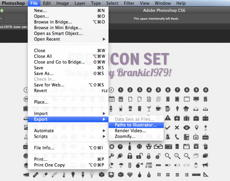This screenshot has width=230, height=181.
Task: Click the bowling pin icon
Action: pos(130,146)
